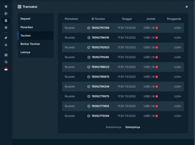This screenshot has width=195, height=145.
Task: Click red currency icon in row 78392797358
Action: [157, 28]
